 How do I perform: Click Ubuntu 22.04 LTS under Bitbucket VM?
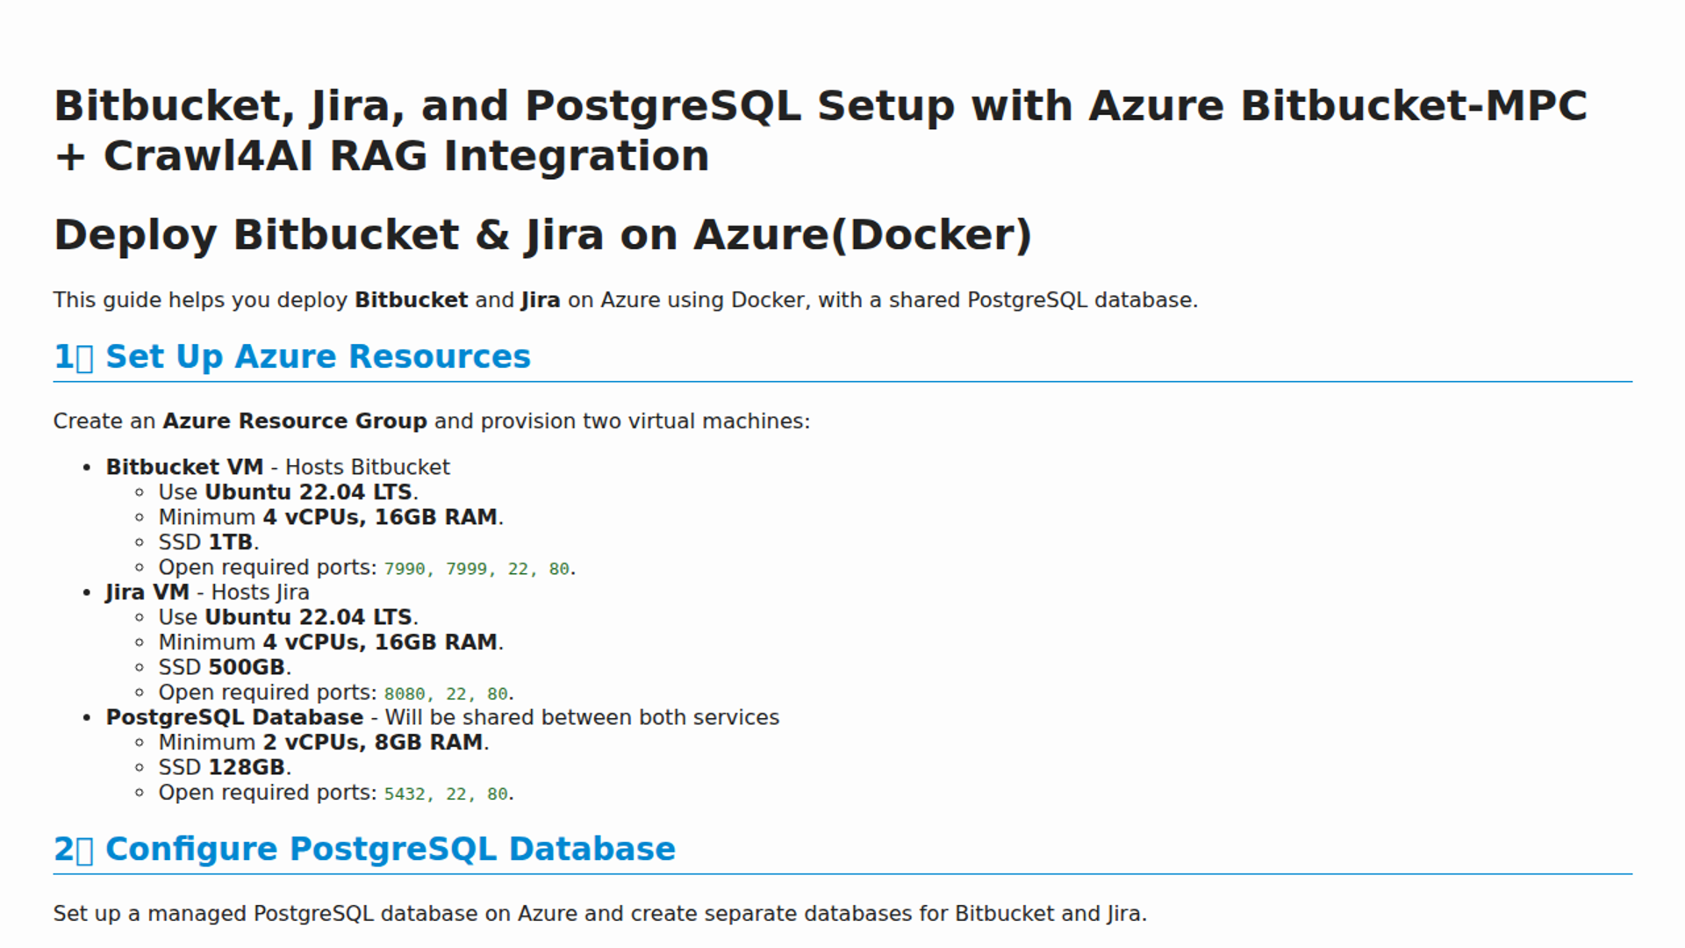click(308, 492)
